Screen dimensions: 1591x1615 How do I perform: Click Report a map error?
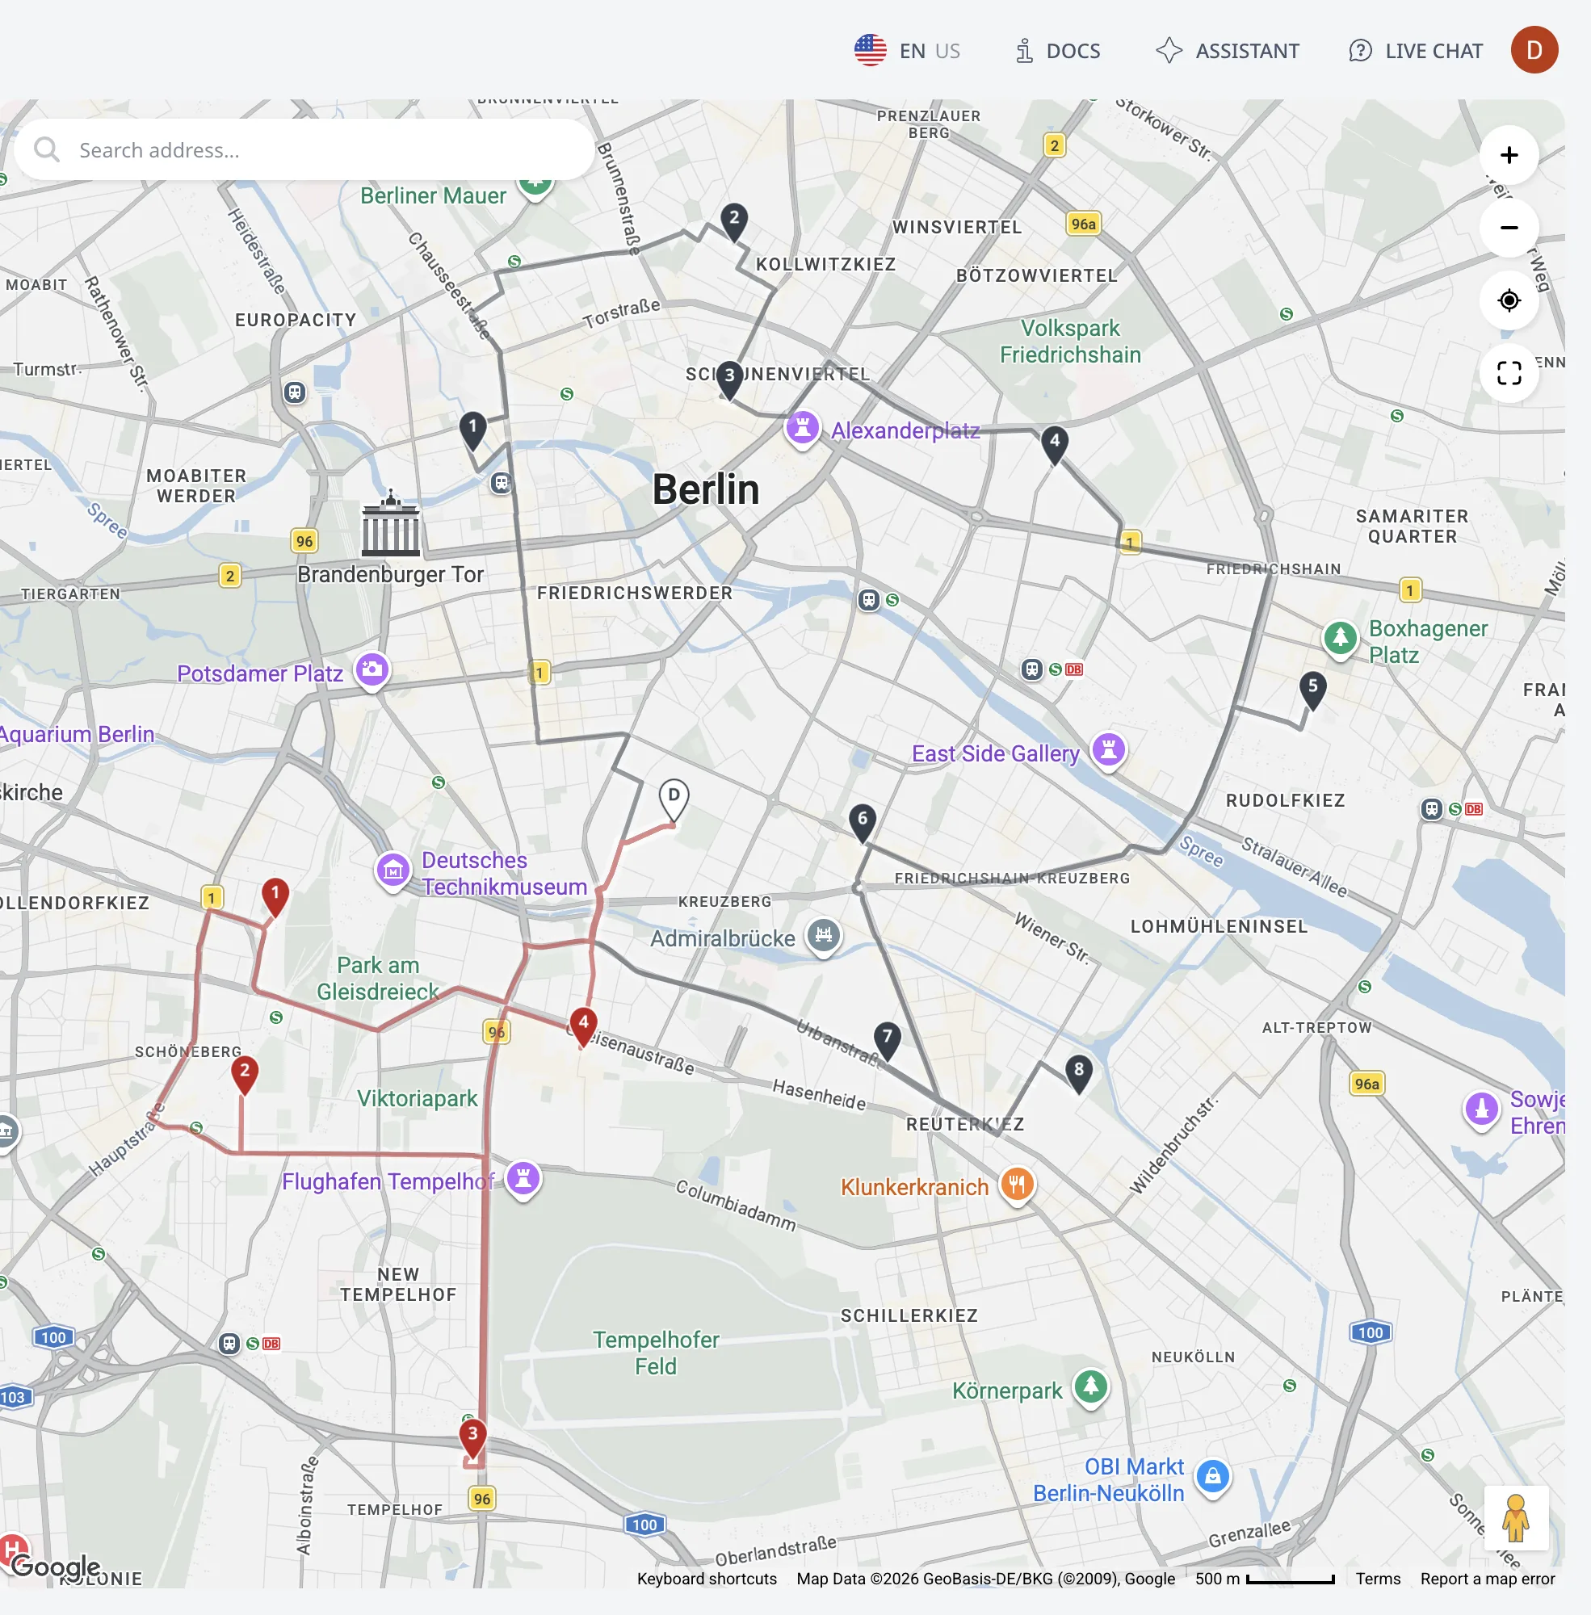pos(1488,1578)
